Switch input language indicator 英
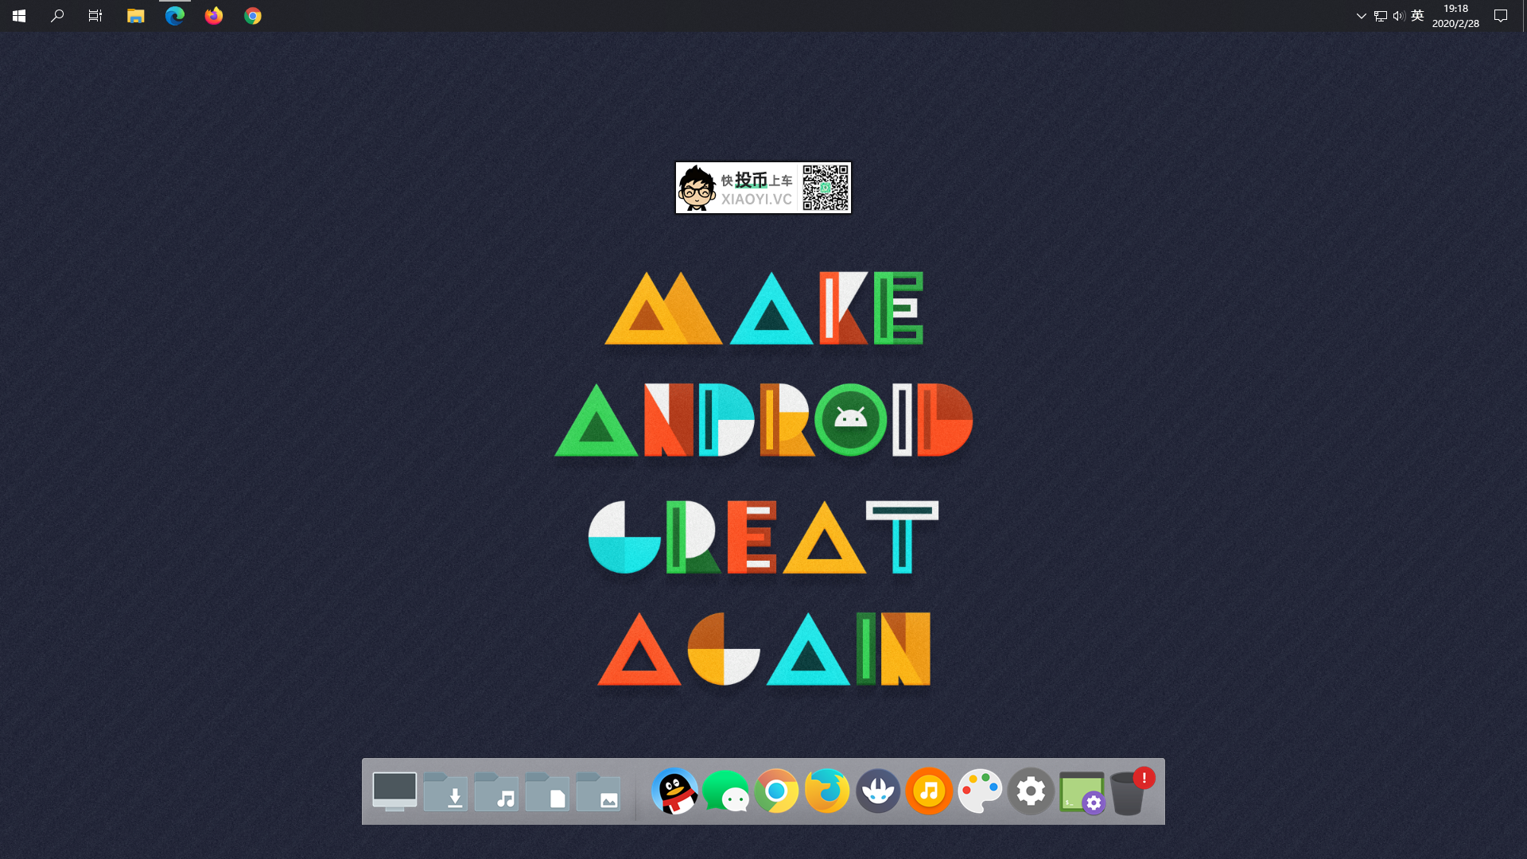 1417,16
